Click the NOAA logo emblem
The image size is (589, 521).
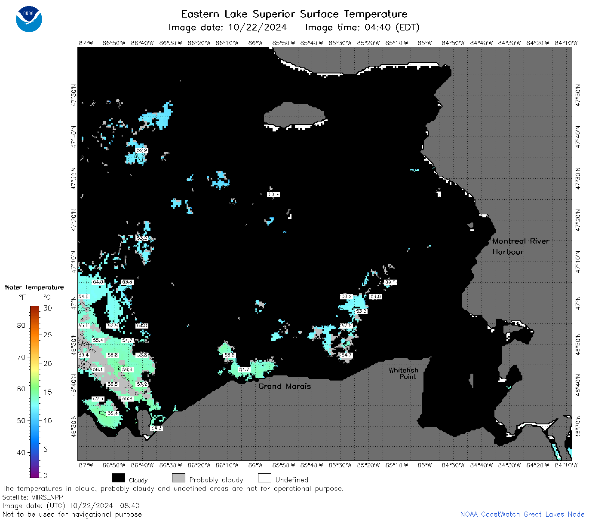pyautogui.click(x=29, y=19)
